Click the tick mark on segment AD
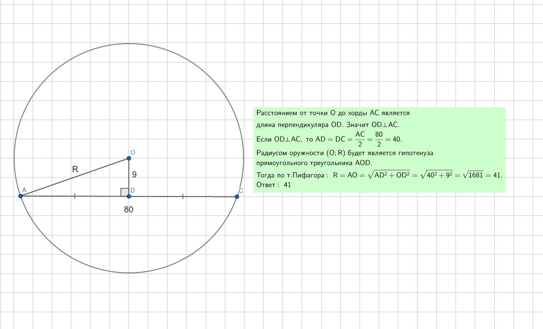The height and width of the screenshot is (329, 543). coord(74,196)
